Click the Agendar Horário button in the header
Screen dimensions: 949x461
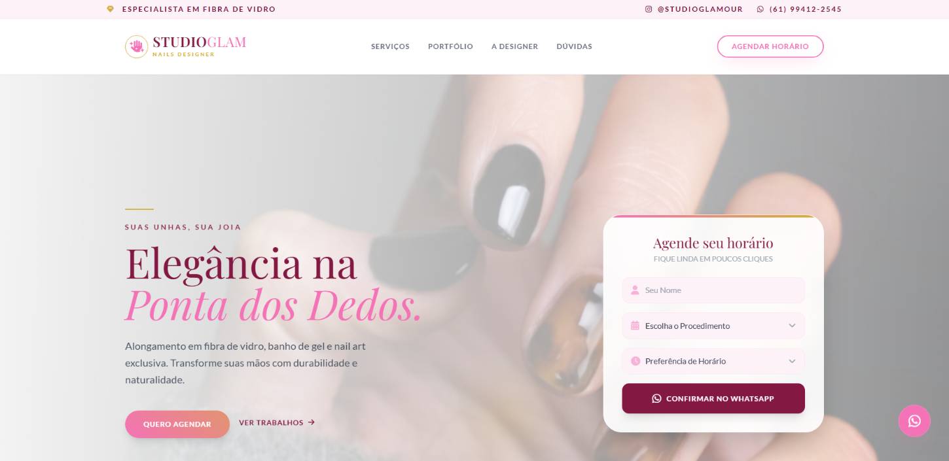[x=770, y=46]
